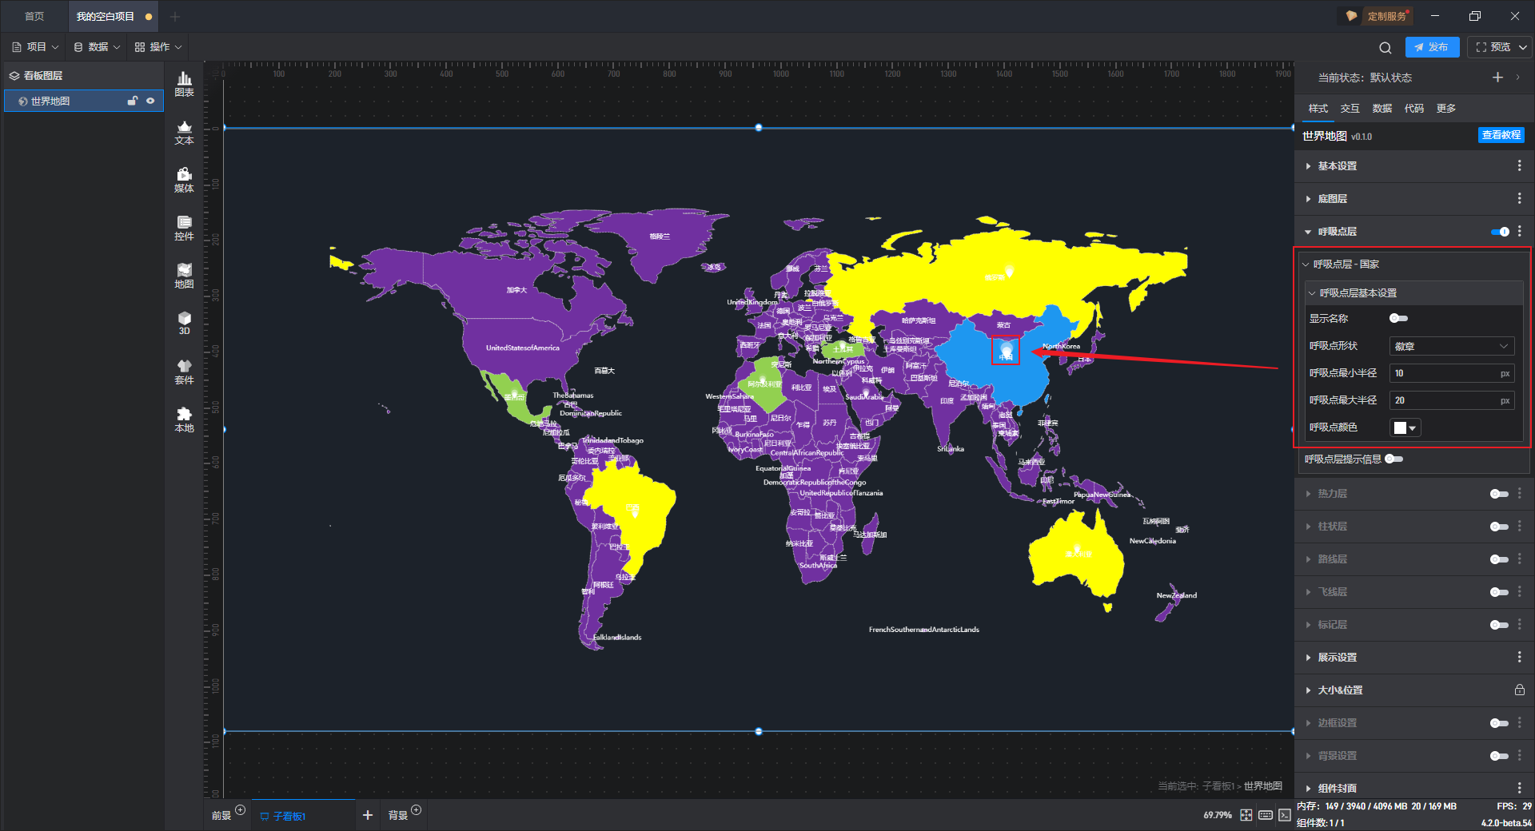Screen dimensions: 1535x831
Task: Open the 文本 text components icon
Action: point(184,131)
